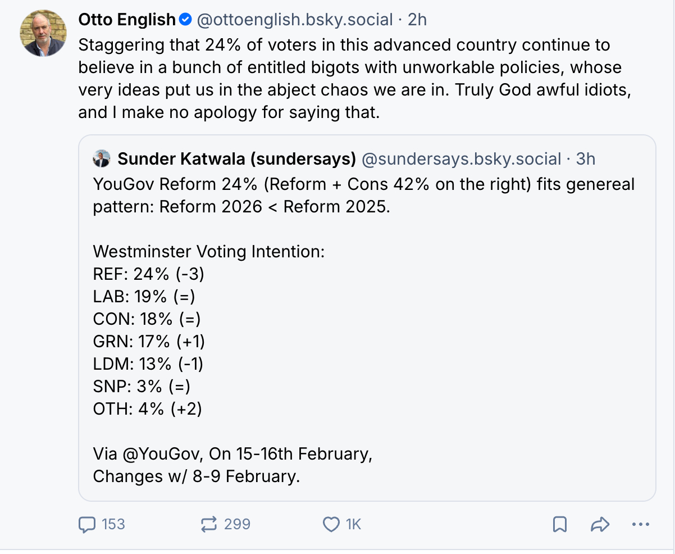Click the 2h timestamp on the post
Image resolution: width=675 pixels, height=554 pixels.
[417, 20]
